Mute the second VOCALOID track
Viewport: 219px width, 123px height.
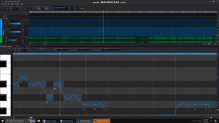pyautogui.click(x=24, y=29)
